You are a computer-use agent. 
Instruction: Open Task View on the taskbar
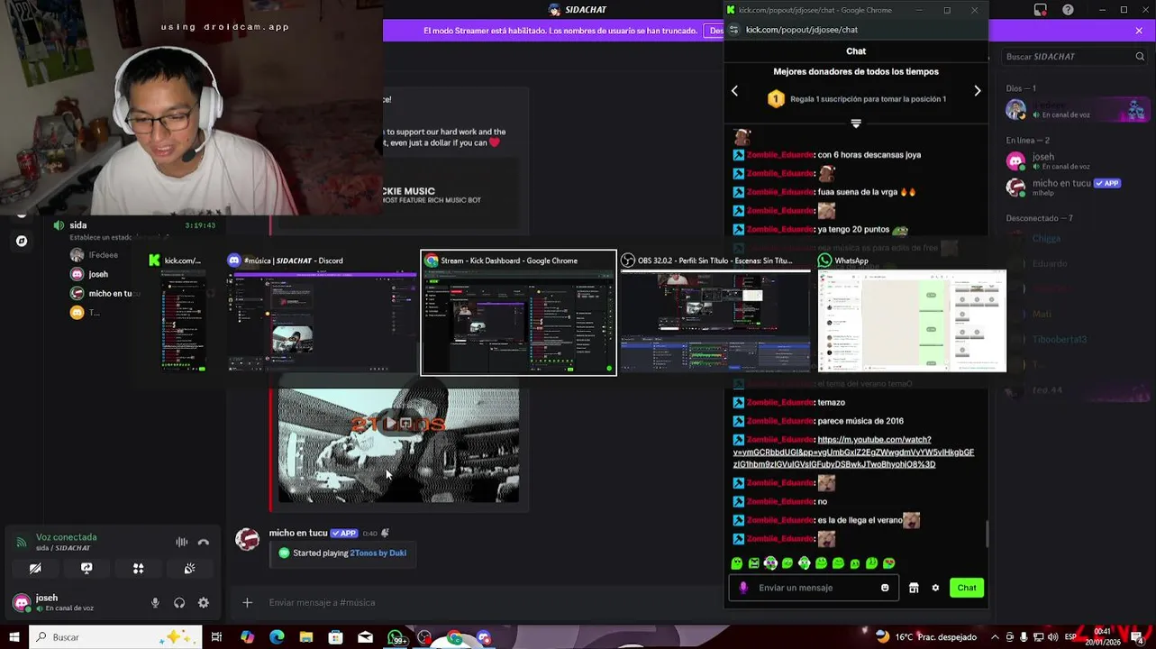point(217,637)
